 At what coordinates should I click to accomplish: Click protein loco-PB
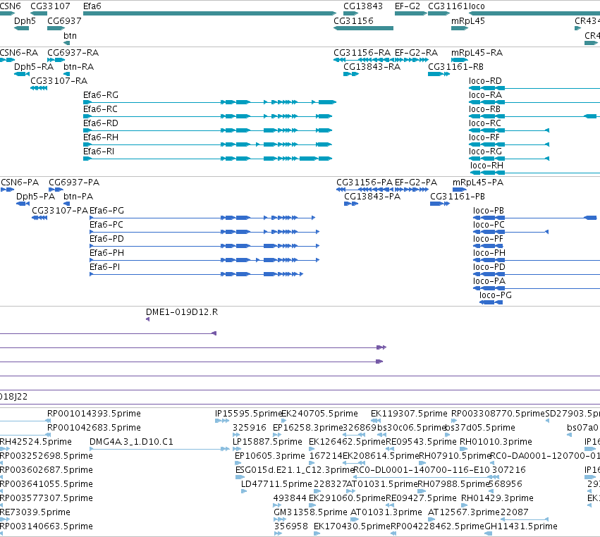(x=489, y=211)
